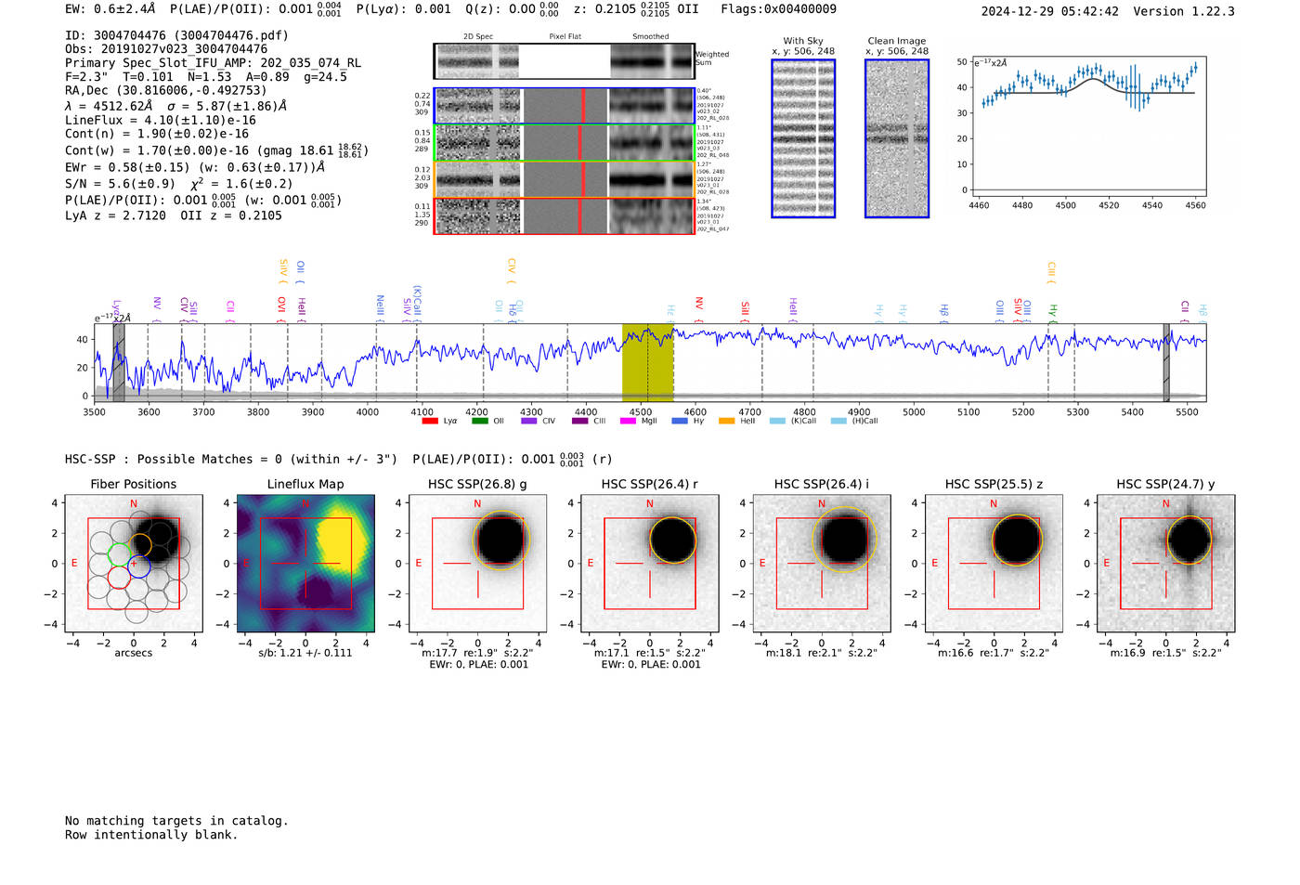Click the OII green legend swatch
1300x885 pixels.
tap(479, 421)
